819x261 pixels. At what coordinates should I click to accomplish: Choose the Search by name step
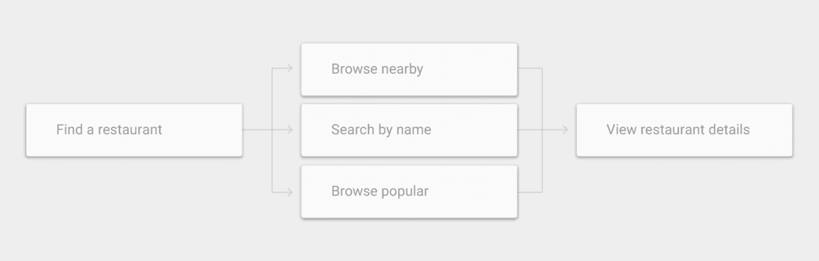[409, 130]
